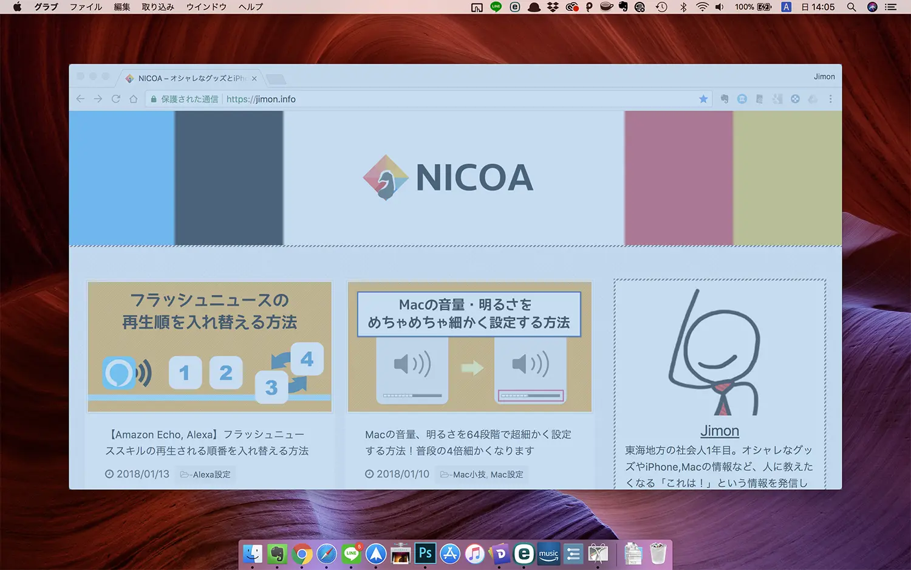Reload the page with the refresh icon
The image size is (911, 570).
[x=115, y=99]
